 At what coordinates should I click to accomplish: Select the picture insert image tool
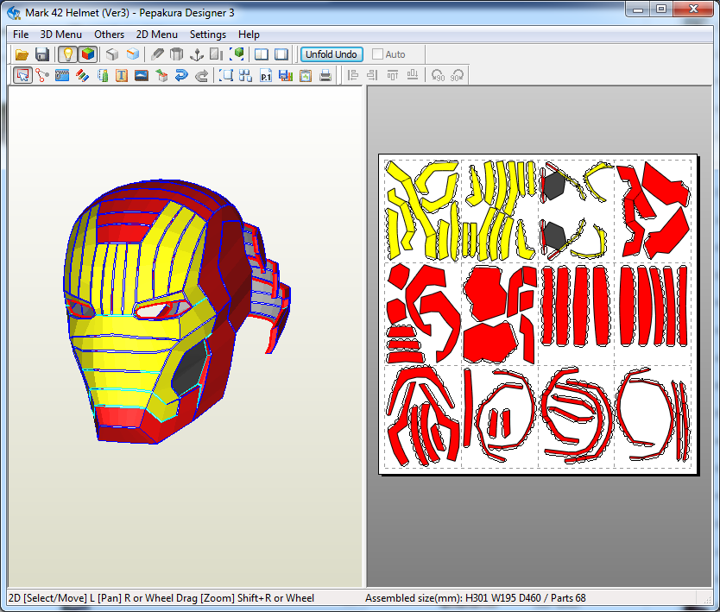pos(142,75)
